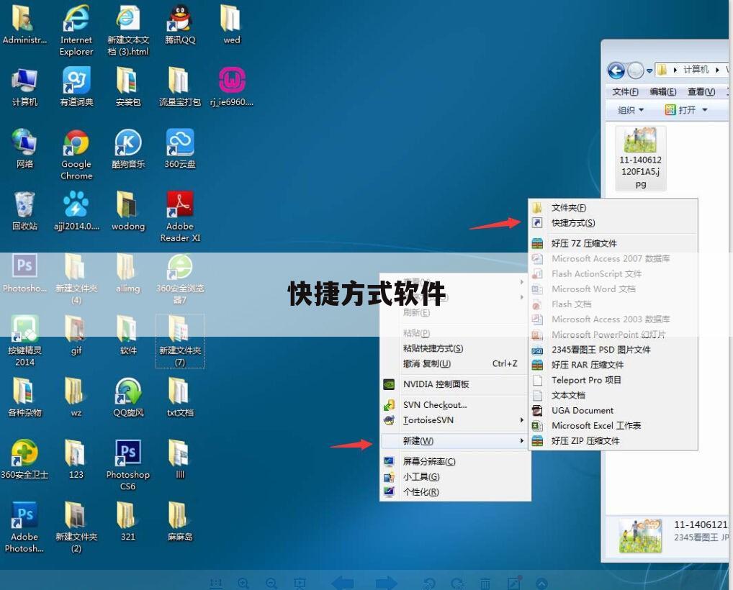Image resolution: width=733 pixels, height=590 pixels.
Task: Click the 打开 button in Explorer toolbar
Action: (x=680, y=110)
